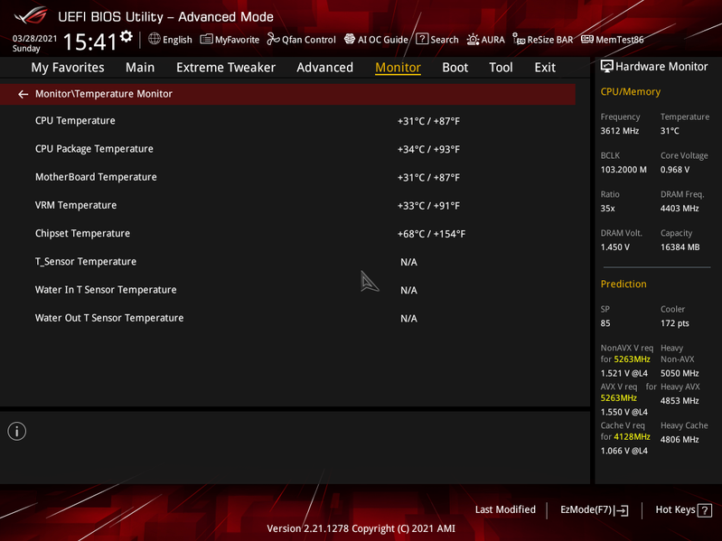Click the Hot Keys button
Viewport: 722px width, 541px height.
pyautogui.click(x=683, y=510)
